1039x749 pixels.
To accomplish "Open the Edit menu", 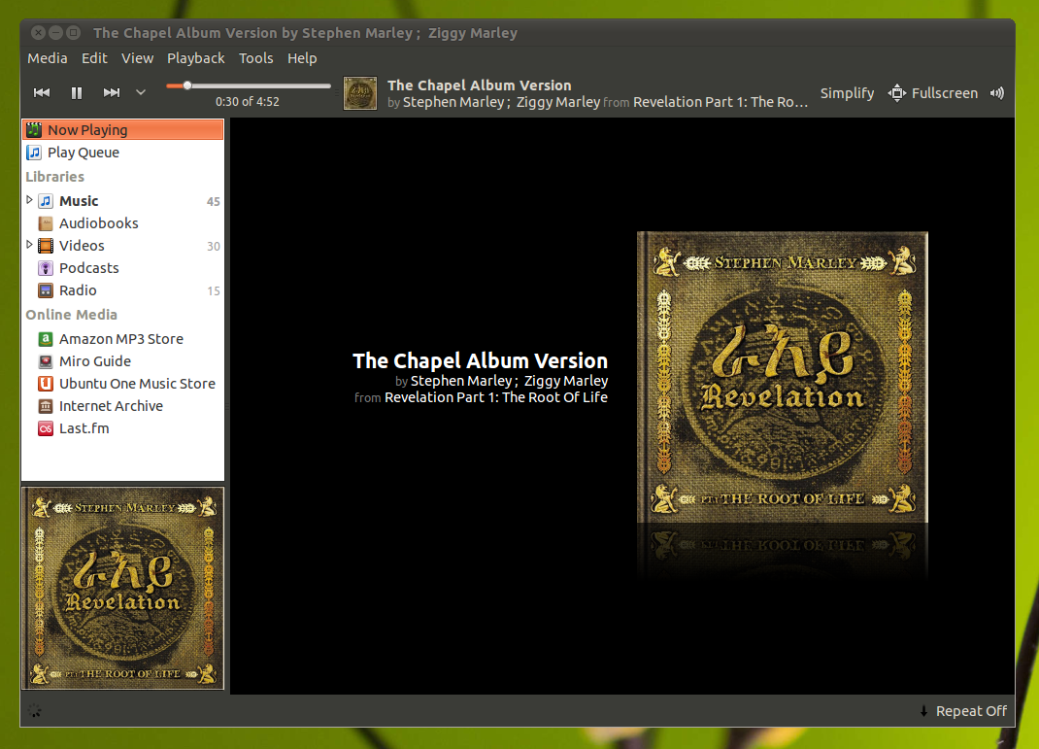I will pos(94,58).
